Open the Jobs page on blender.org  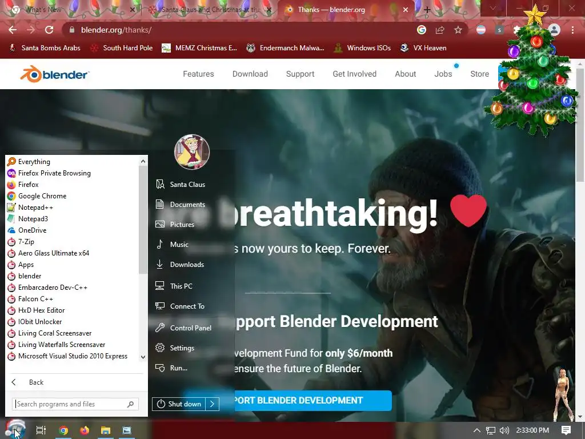443,74
